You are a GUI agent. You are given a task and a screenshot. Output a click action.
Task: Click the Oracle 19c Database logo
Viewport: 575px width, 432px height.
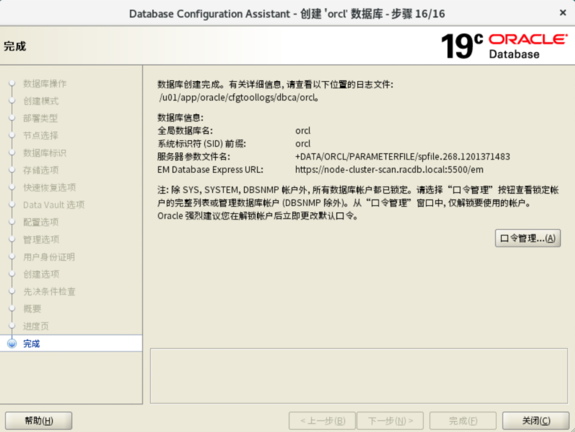click(x=504, y=46)
